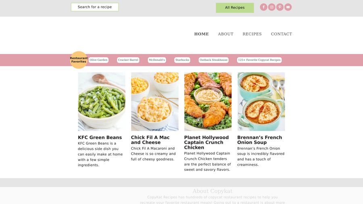Select the Cracker Barrel tag
This screenshot has height=204, width=363.
coord(128,60)
